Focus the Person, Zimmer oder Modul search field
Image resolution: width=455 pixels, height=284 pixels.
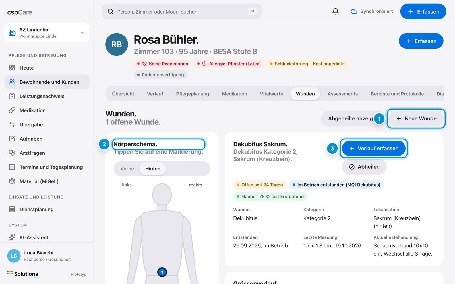tap(182, 11)
